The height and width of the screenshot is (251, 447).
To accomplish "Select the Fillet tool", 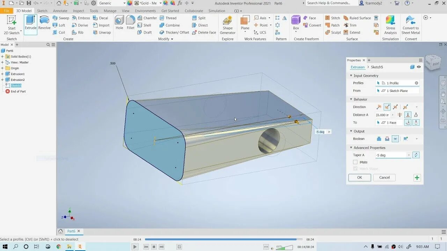I will [131, 23].
